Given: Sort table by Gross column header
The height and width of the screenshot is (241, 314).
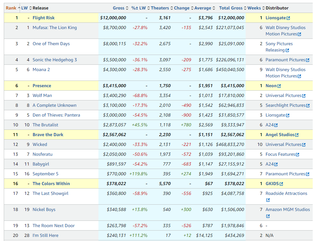Looking at the screenshot, I should tap(118, 8).
